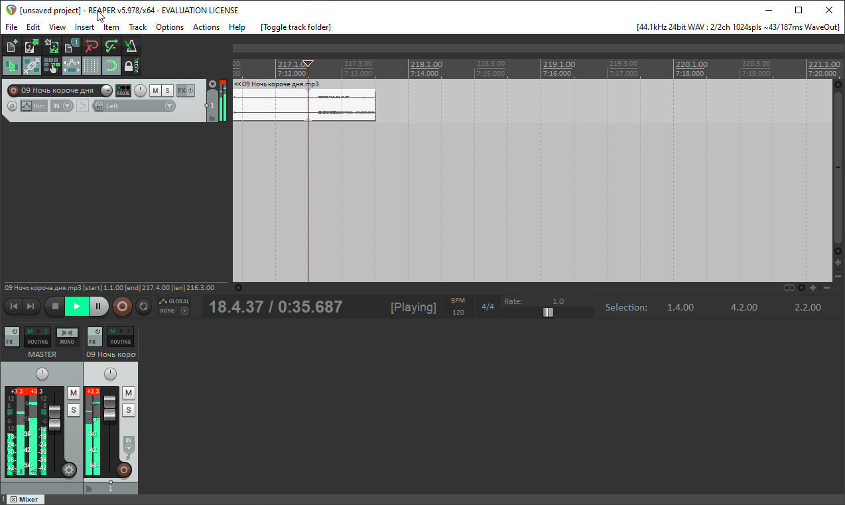Click the green Play button
Viewport: 845px width, 505px height.
pos(77,307)
